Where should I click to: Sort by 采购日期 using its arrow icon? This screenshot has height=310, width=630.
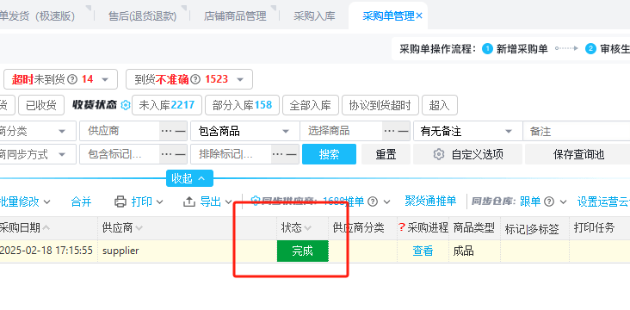[x=46, y=228]
